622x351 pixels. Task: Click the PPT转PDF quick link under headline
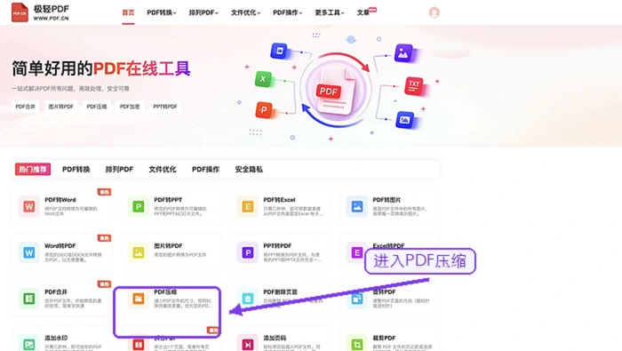pos(165,107)
